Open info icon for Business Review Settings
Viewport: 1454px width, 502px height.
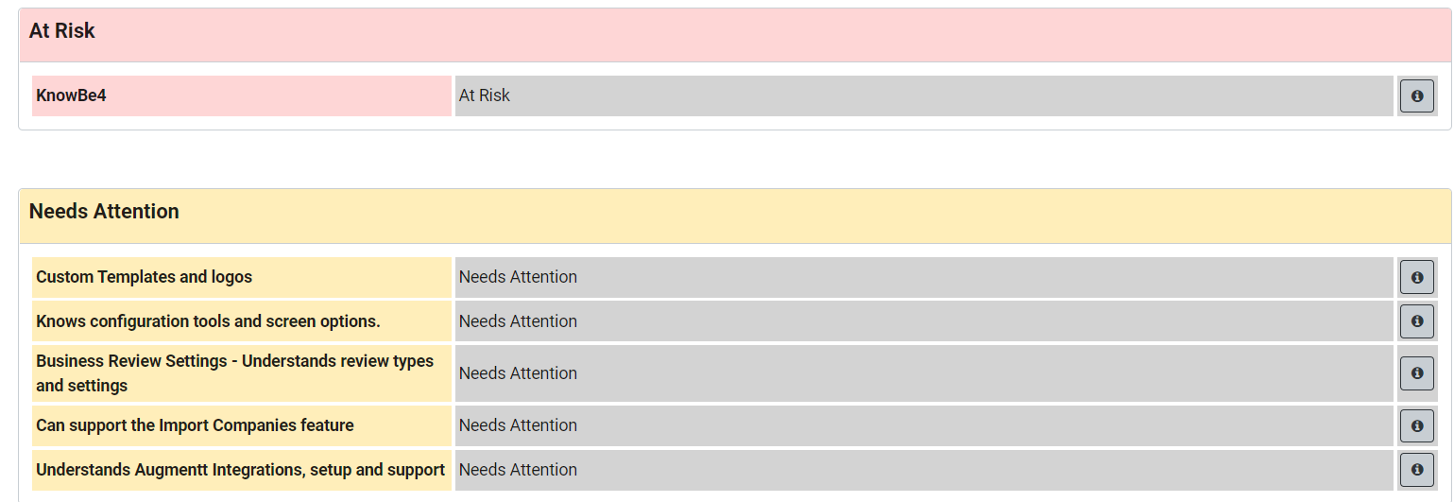pyautogui.click(x=1416, y=373)
